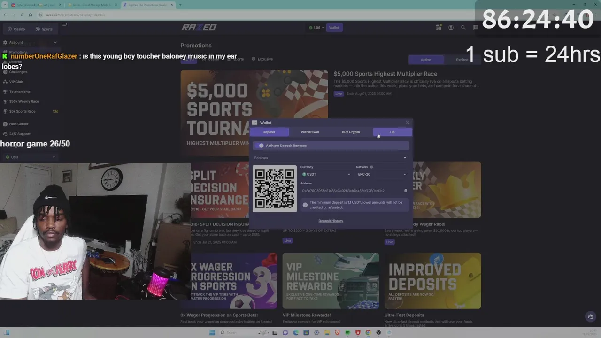The height and width of the screenshot is (338, 601).
Task: Expand the Bonuses dropdown
Action: (331, 158)
